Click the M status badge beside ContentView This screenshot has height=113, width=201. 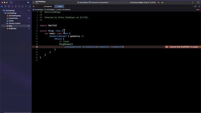pos(29,18)
